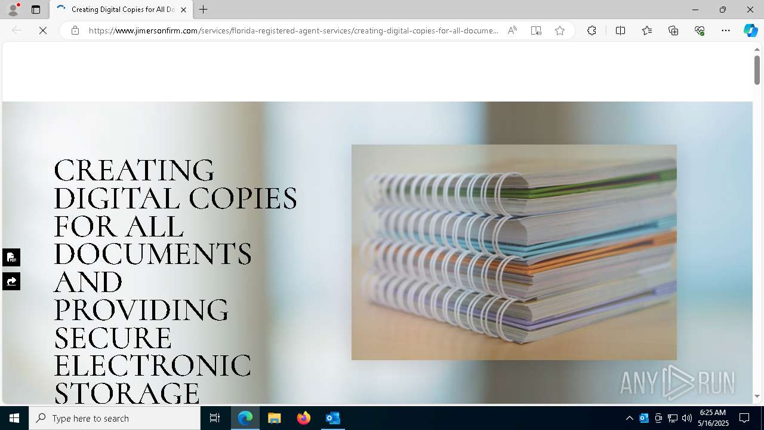Restore down the Edge window
This screenshot has width=764, height=430.
click(722, 10)
